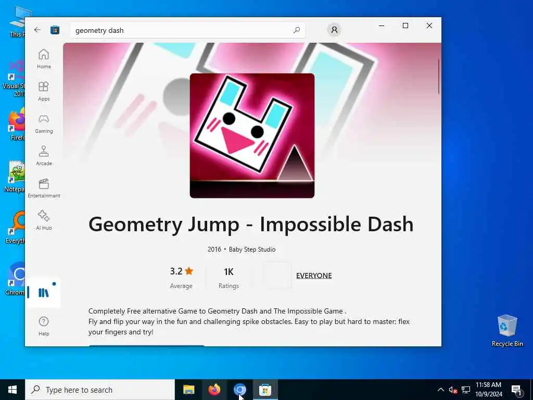Click the geometry dash search field
This screenshot has height=400, width=533.
click(187, 30)
